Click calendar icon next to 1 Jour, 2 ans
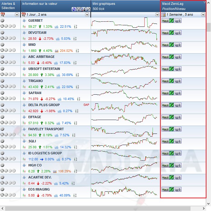This screenshot has height=211, width=211. 24,15
